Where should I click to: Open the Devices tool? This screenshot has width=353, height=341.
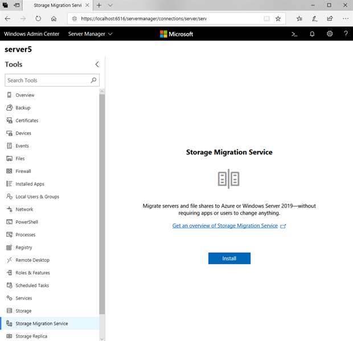[x=50, y=133]
